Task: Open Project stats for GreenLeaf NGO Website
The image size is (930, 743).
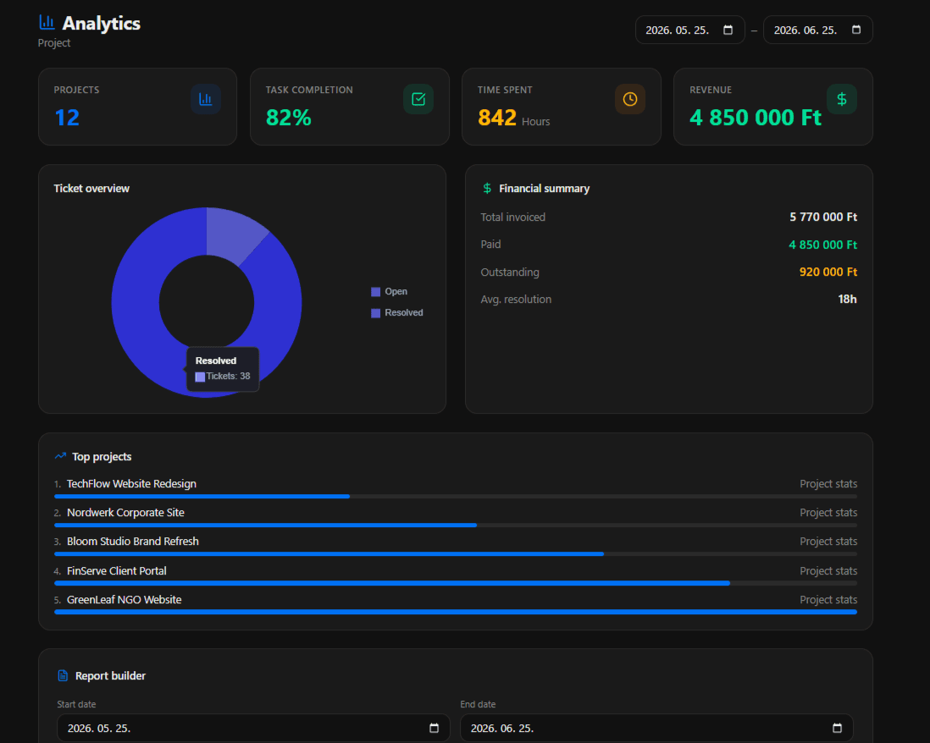Action: [828, 600]
